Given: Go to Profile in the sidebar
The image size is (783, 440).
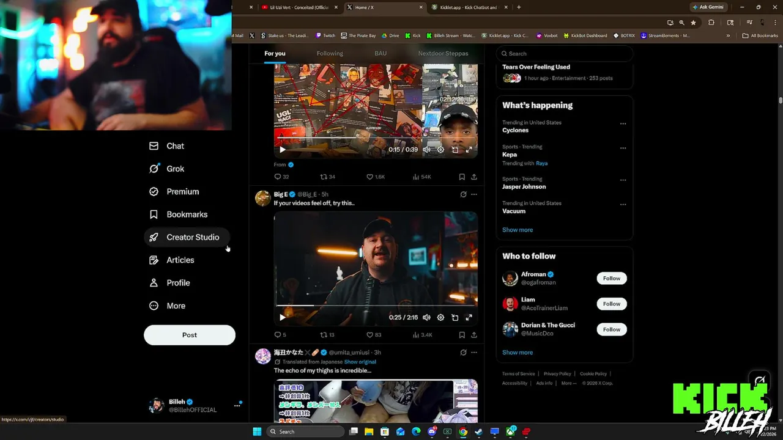Looking at the screenshot, I should [169, 283].
